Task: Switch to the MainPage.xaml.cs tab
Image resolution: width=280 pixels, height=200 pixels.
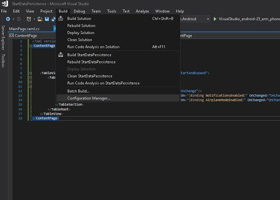Action: (x=24, y=29)
